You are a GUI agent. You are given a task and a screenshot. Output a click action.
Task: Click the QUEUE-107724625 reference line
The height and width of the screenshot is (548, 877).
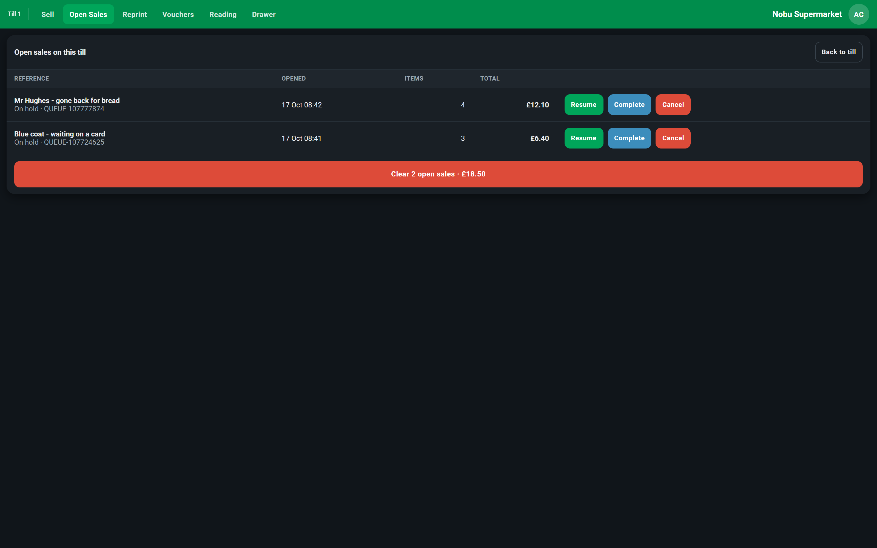tap(59, 142)
